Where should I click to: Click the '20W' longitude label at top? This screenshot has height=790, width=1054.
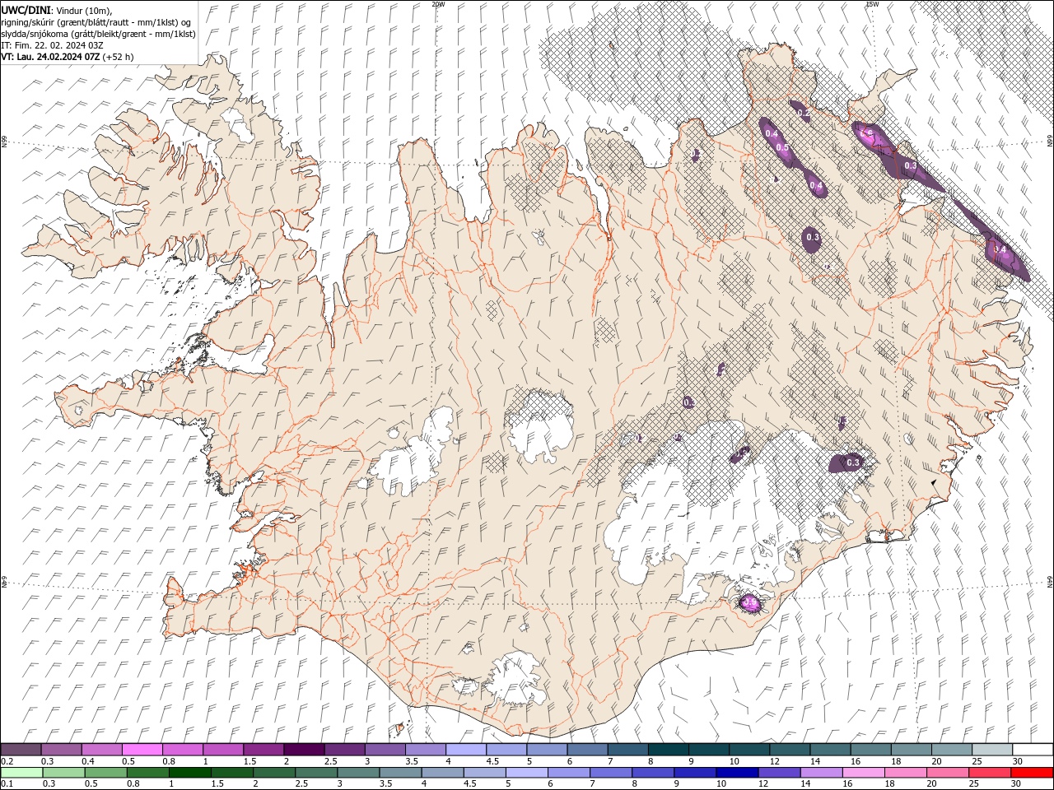[438, 4]
